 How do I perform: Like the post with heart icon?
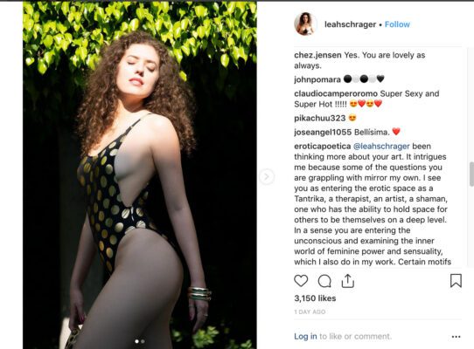(x=301, y=281)
